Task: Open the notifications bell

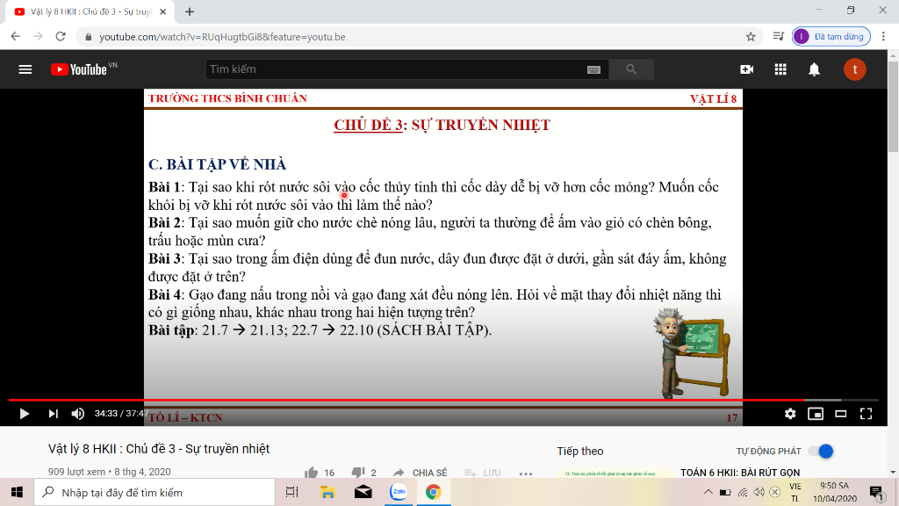Action: (814, 69)
